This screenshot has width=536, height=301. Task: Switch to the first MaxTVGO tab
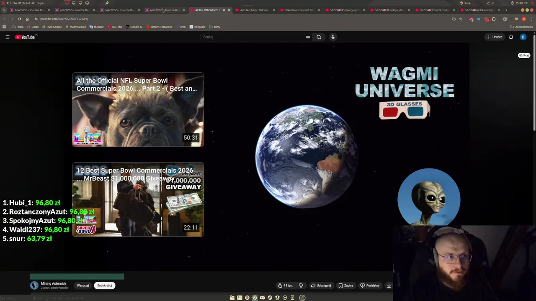29,10
